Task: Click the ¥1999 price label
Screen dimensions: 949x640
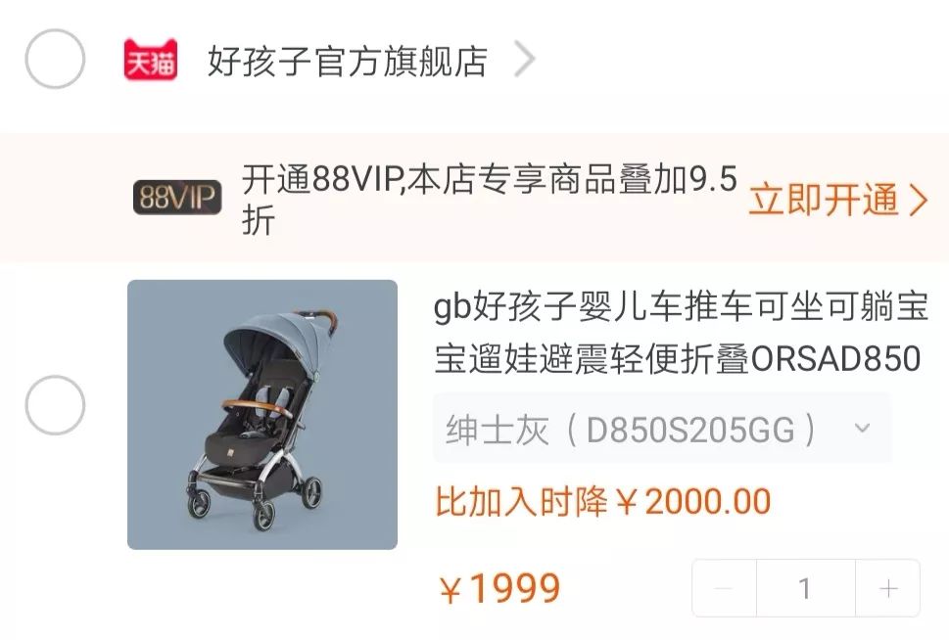Action: pyautogui.click(x=500, y=588)
